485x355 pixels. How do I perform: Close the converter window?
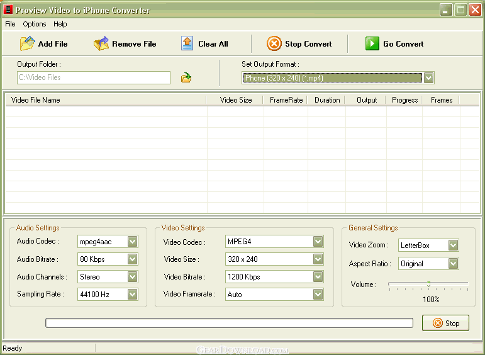(475, 10)
